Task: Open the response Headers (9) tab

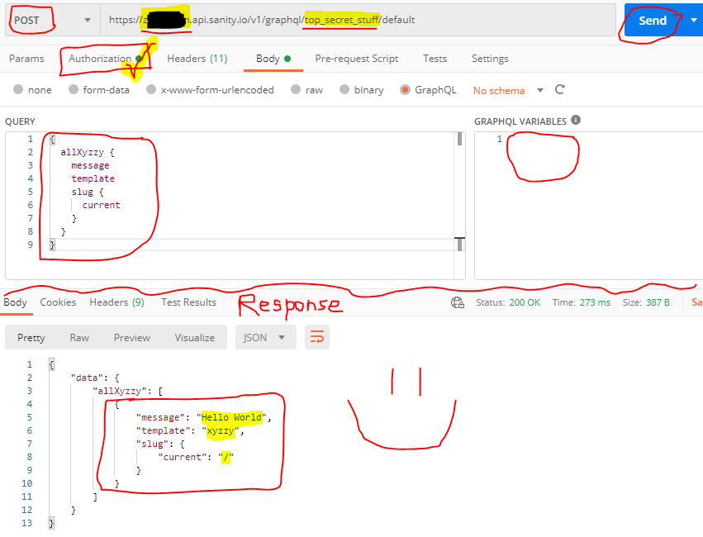Action: [x=116, y=302]
